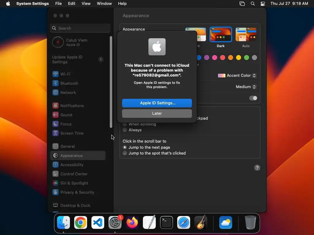Select the Dark appearance thumbnail
This screenshot has width=314, height=235.
[221, 35]
